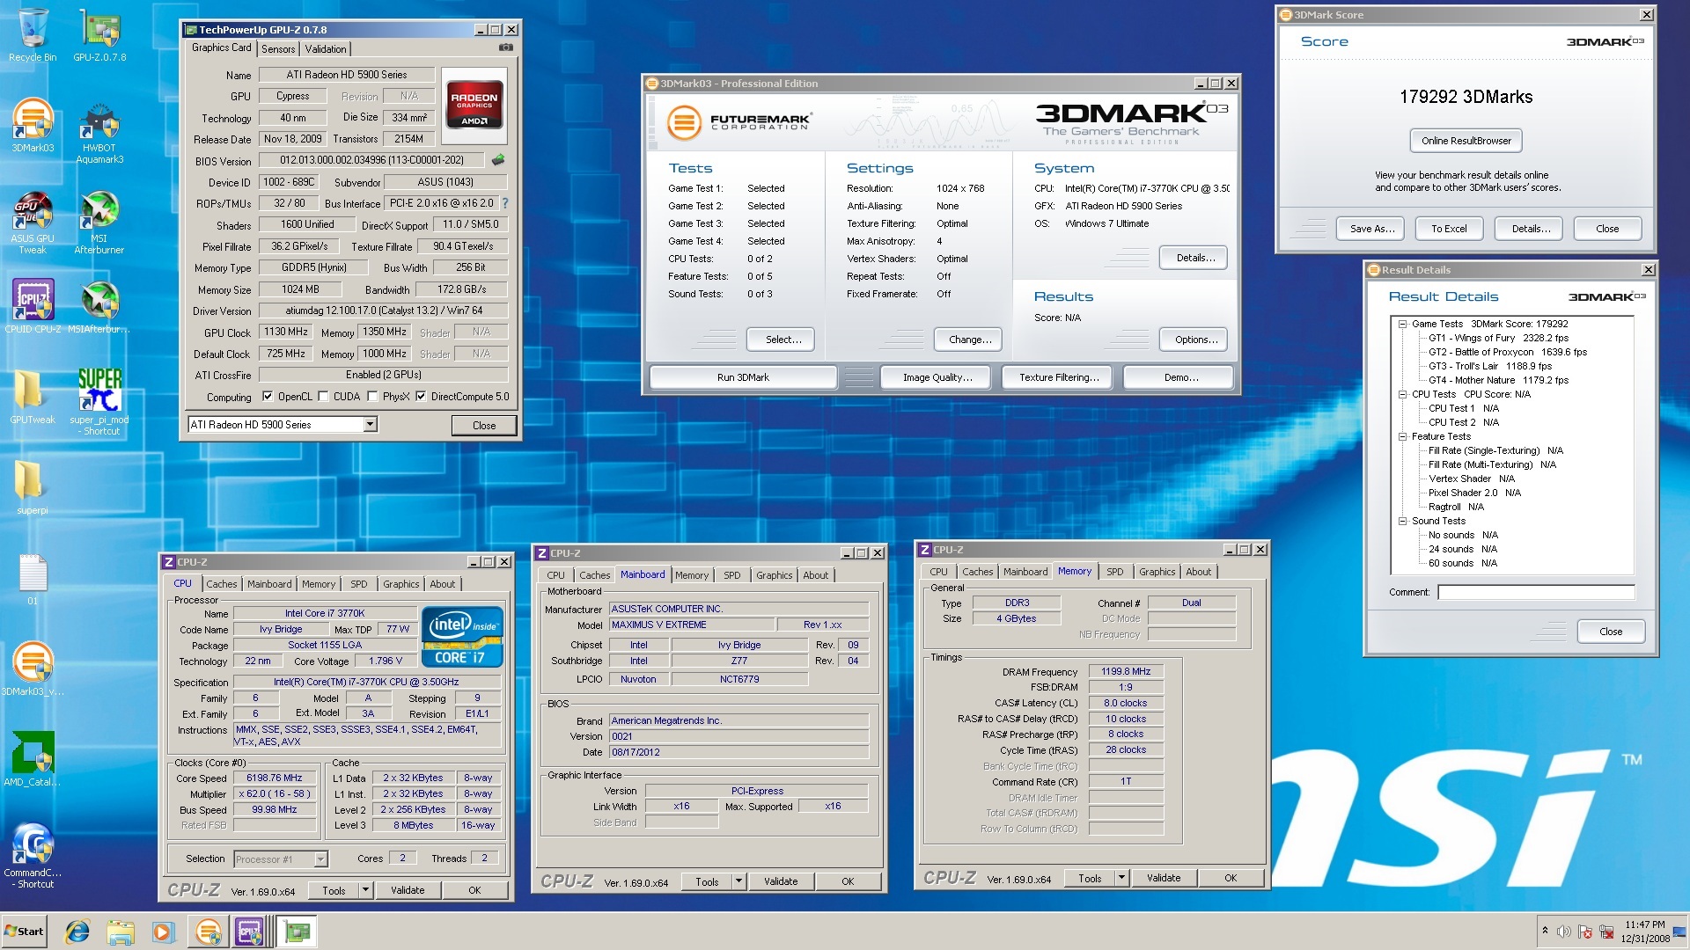Open CPUID CPU-Z desktop icon
Image resolution: width=1690 pixels, height=950 pixels.
tap(33, 306)
